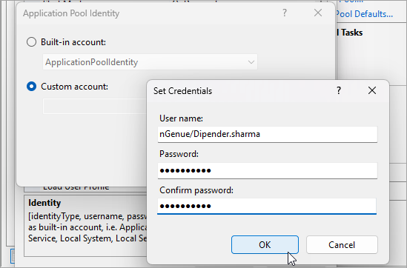Click the User name field in Set Credentials
Image resolution: width=407 pixels, height=268 pixels.
click(x=268, y=134)
